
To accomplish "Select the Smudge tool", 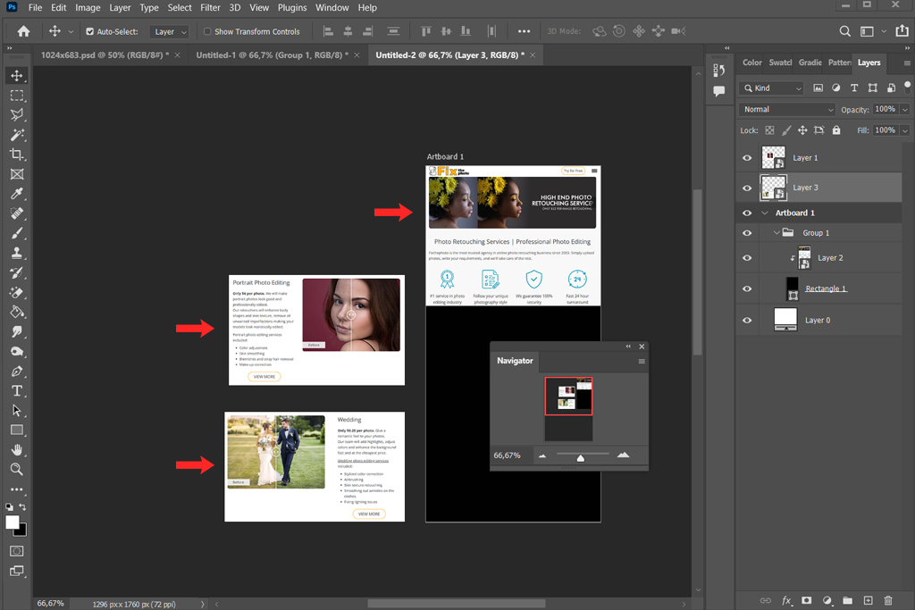I will click(x=17, y=332).
